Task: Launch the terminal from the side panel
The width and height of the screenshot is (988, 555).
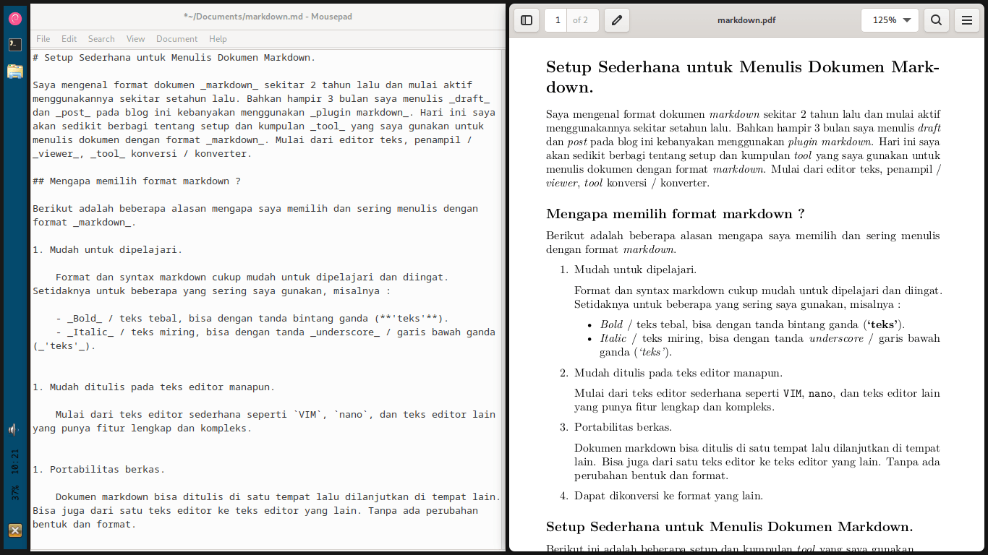Action: pyautogui.click(x=15, y=45)
